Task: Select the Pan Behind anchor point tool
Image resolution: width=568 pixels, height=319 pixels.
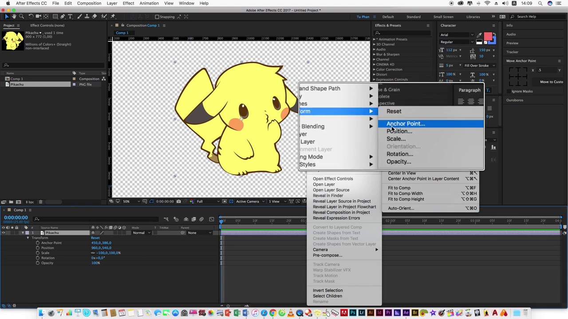Action: coord(46,16)
